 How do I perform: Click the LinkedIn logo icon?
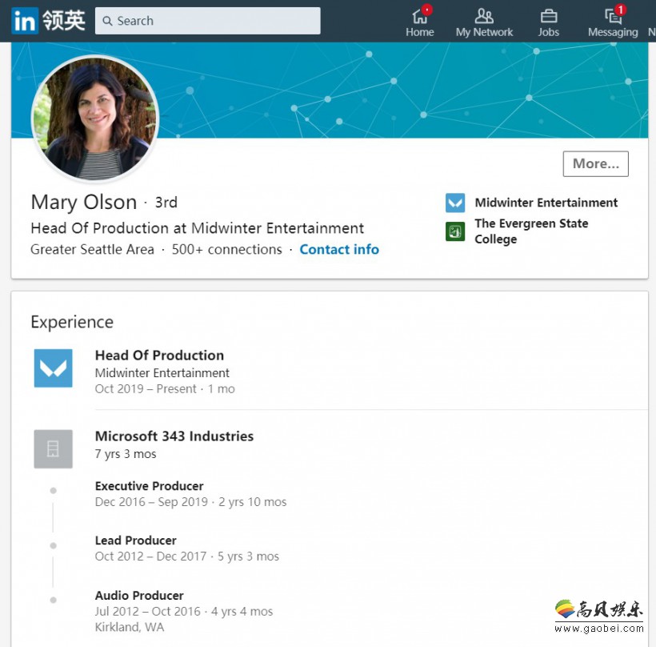25,21
